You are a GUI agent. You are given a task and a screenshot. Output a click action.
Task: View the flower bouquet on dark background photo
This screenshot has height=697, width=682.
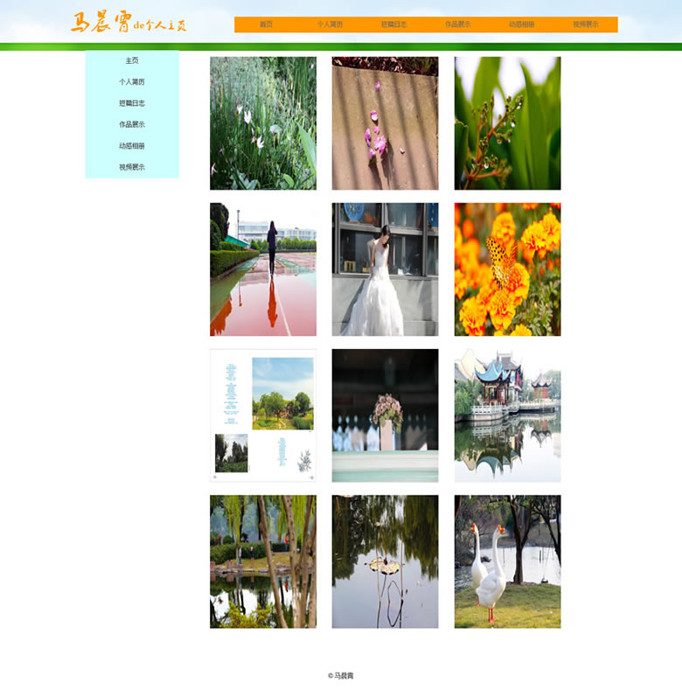(385, 415)
